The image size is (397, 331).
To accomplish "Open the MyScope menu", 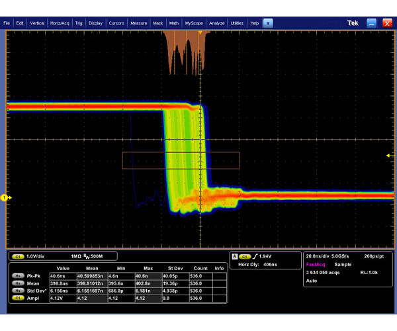I will pyautogui.click(x=194, y=23).
